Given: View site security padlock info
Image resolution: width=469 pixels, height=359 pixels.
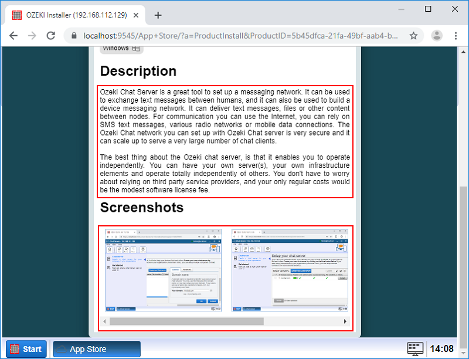Looking at the screenshot, I should point(74,36).
